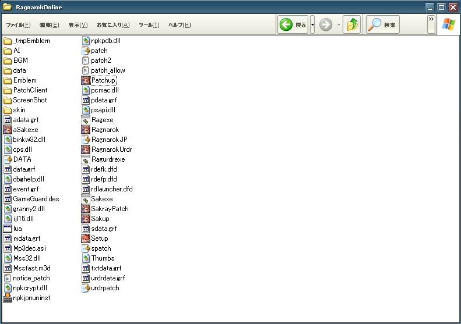Screen dimensions: 461x324
Task: Select the Patchup application icon
Action: coord(86,80)
